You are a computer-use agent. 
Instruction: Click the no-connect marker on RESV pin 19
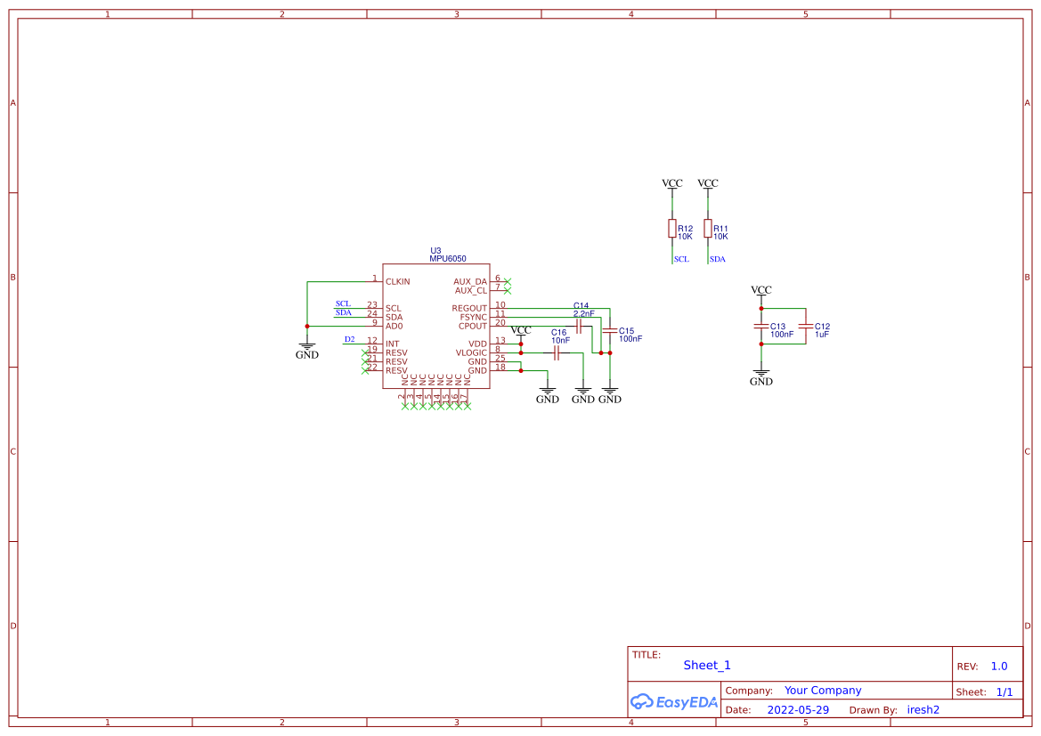tap(365, 352)
